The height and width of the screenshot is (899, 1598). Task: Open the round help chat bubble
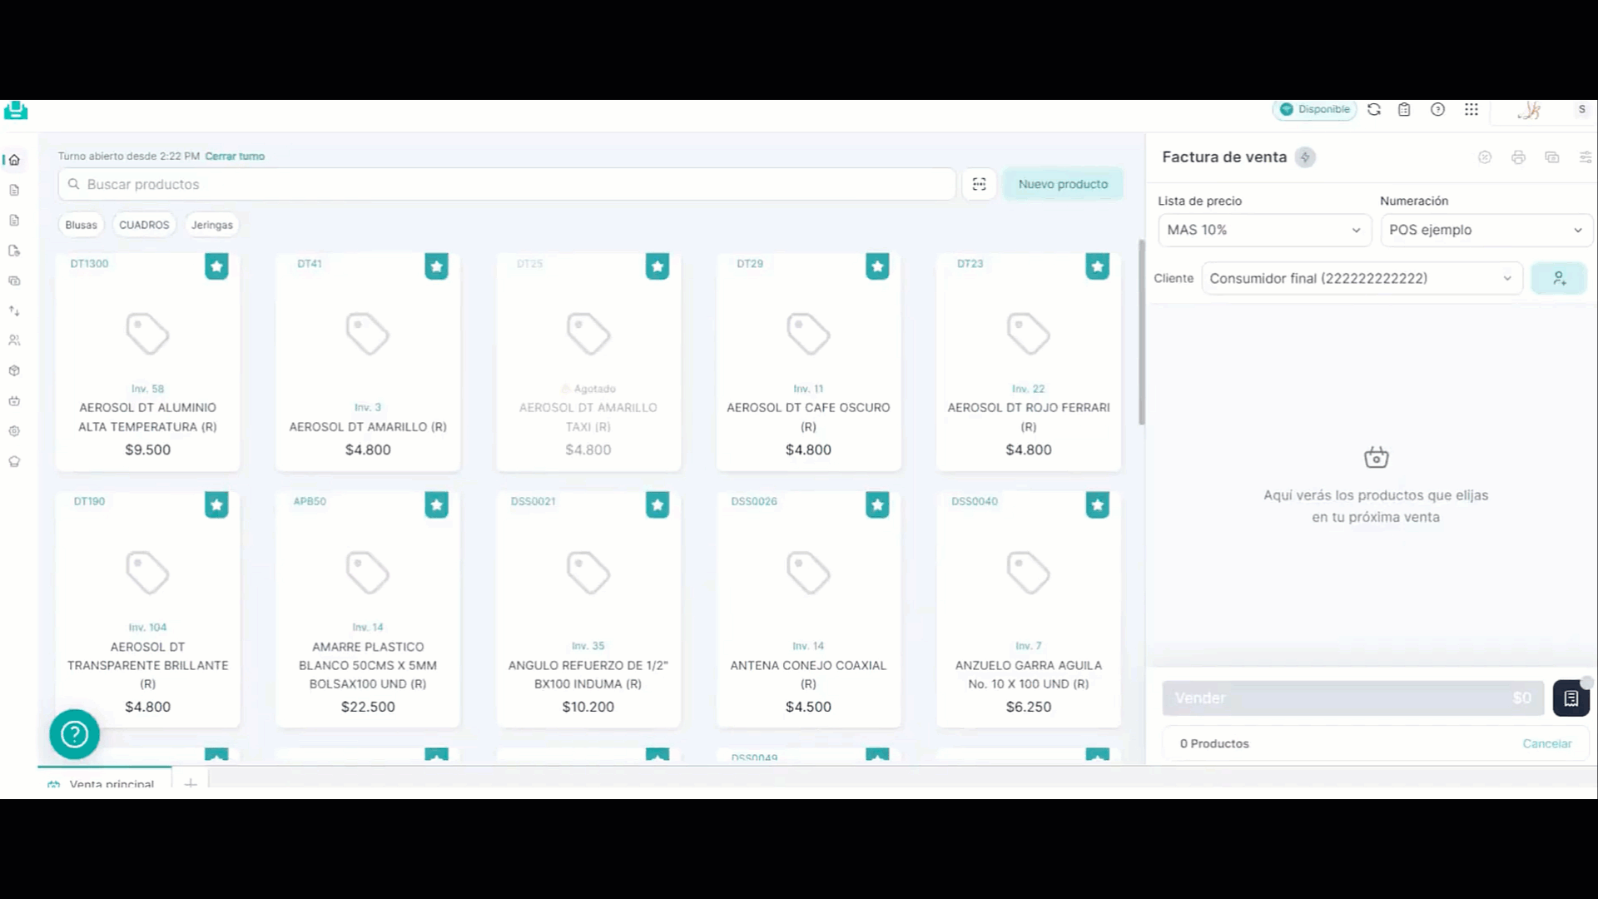click(74, 734)
